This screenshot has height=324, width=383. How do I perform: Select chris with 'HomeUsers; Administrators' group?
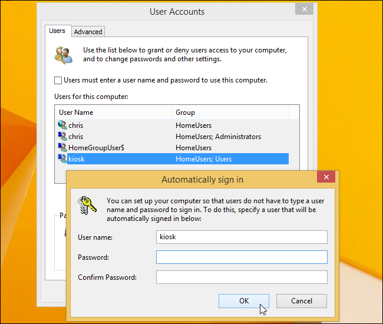pos(173,137)
